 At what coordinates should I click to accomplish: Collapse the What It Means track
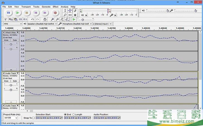tap(11, 70)
